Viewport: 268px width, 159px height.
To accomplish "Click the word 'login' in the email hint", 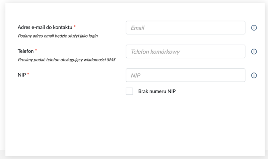I will (x=92, y=36).
